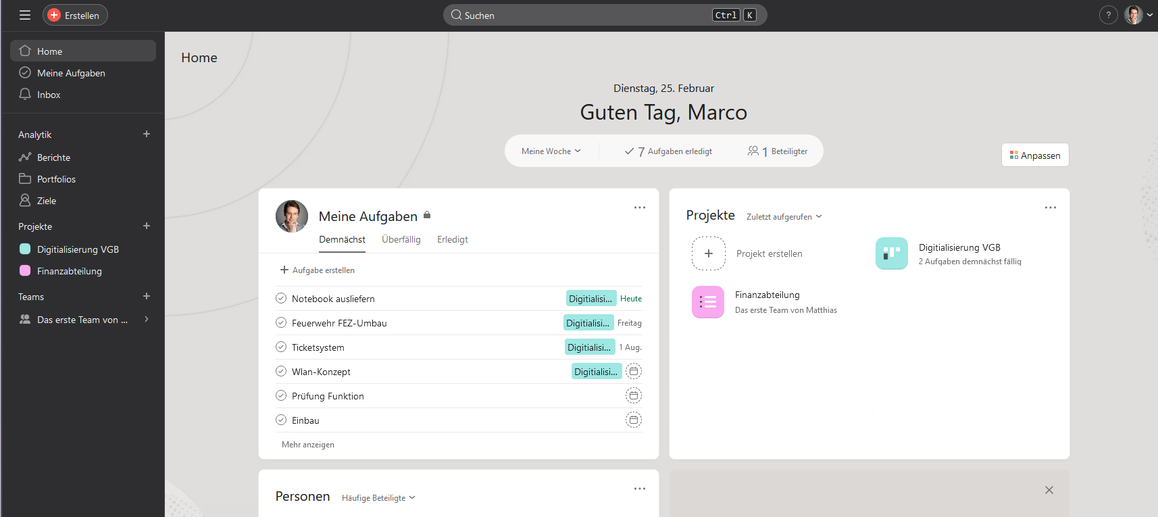Open Zuletzt aufgerufen sort dropdown
The image size is (1158, 517).
pos(784,216)
